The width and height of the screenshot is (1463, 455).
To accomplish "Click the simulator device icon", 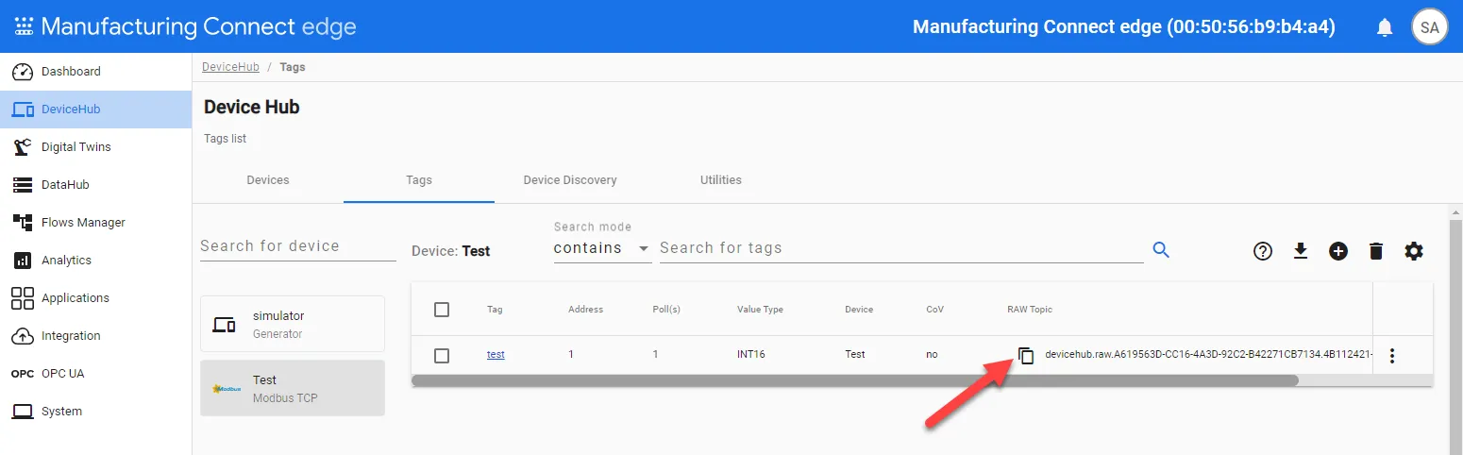I will point(225,325).
